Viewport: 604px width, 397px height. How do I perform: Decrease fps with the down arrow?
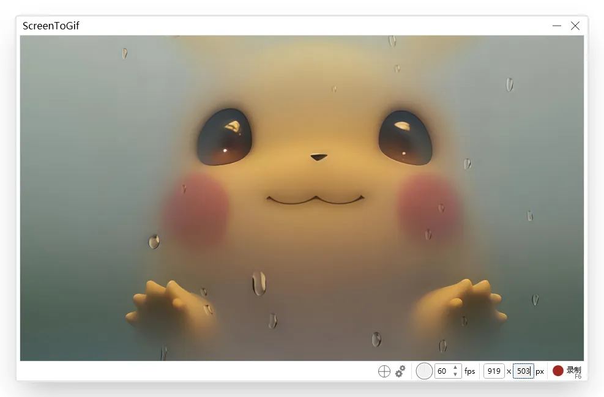[x=455, y=374]
